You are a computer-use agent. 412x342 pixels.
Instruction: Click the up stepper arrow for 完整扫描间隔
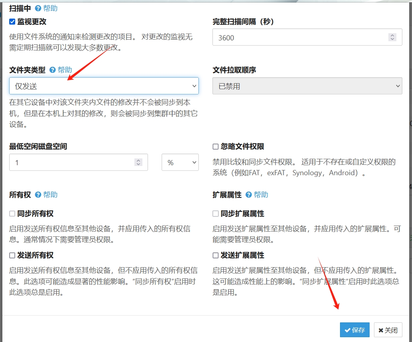[x=392, y=34]
